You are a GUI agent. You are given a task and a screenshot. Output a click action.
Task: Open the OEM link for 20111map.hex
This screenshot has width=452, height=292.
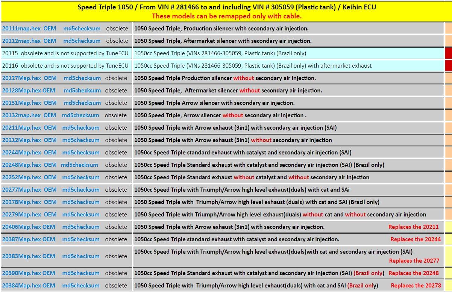[x=50, y=28]
